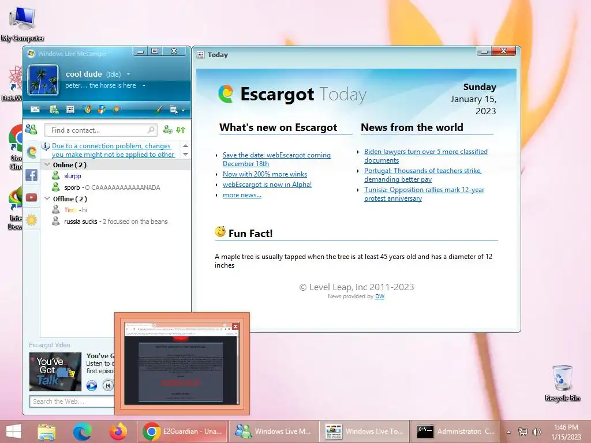Open the paintbrush color scheme icon
591x443 pixels.
pos(159,110)
